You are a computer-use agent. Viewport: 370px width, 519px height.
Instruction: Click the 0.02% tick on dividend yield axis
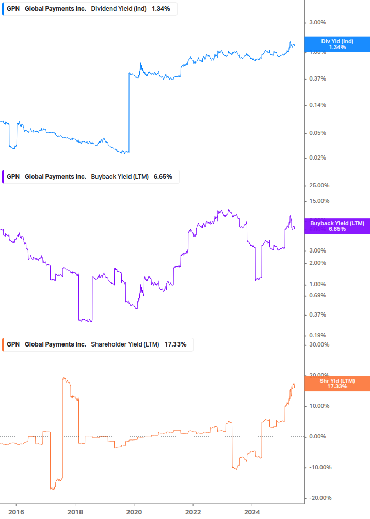pyautogui.click(x=317, y=158)
